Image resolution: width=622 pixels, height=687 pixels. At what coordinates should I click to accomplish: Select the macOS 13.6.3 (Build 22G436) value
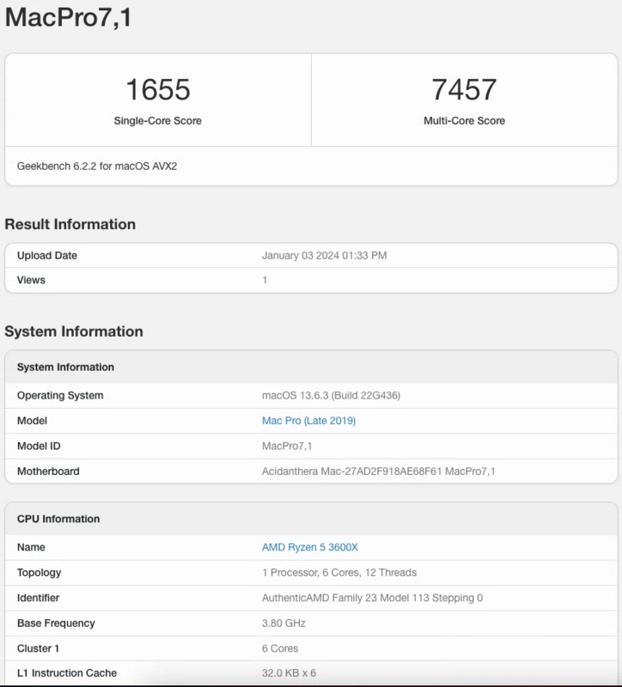point(331,396)
